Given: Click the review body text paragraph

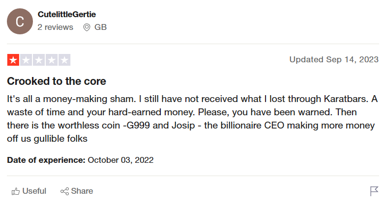Looking at the screenshot, I should (x=192, y=119).
